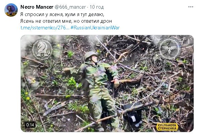Click the winged emblem watermark in video
The image size is (197, 137).
[169, 49]
